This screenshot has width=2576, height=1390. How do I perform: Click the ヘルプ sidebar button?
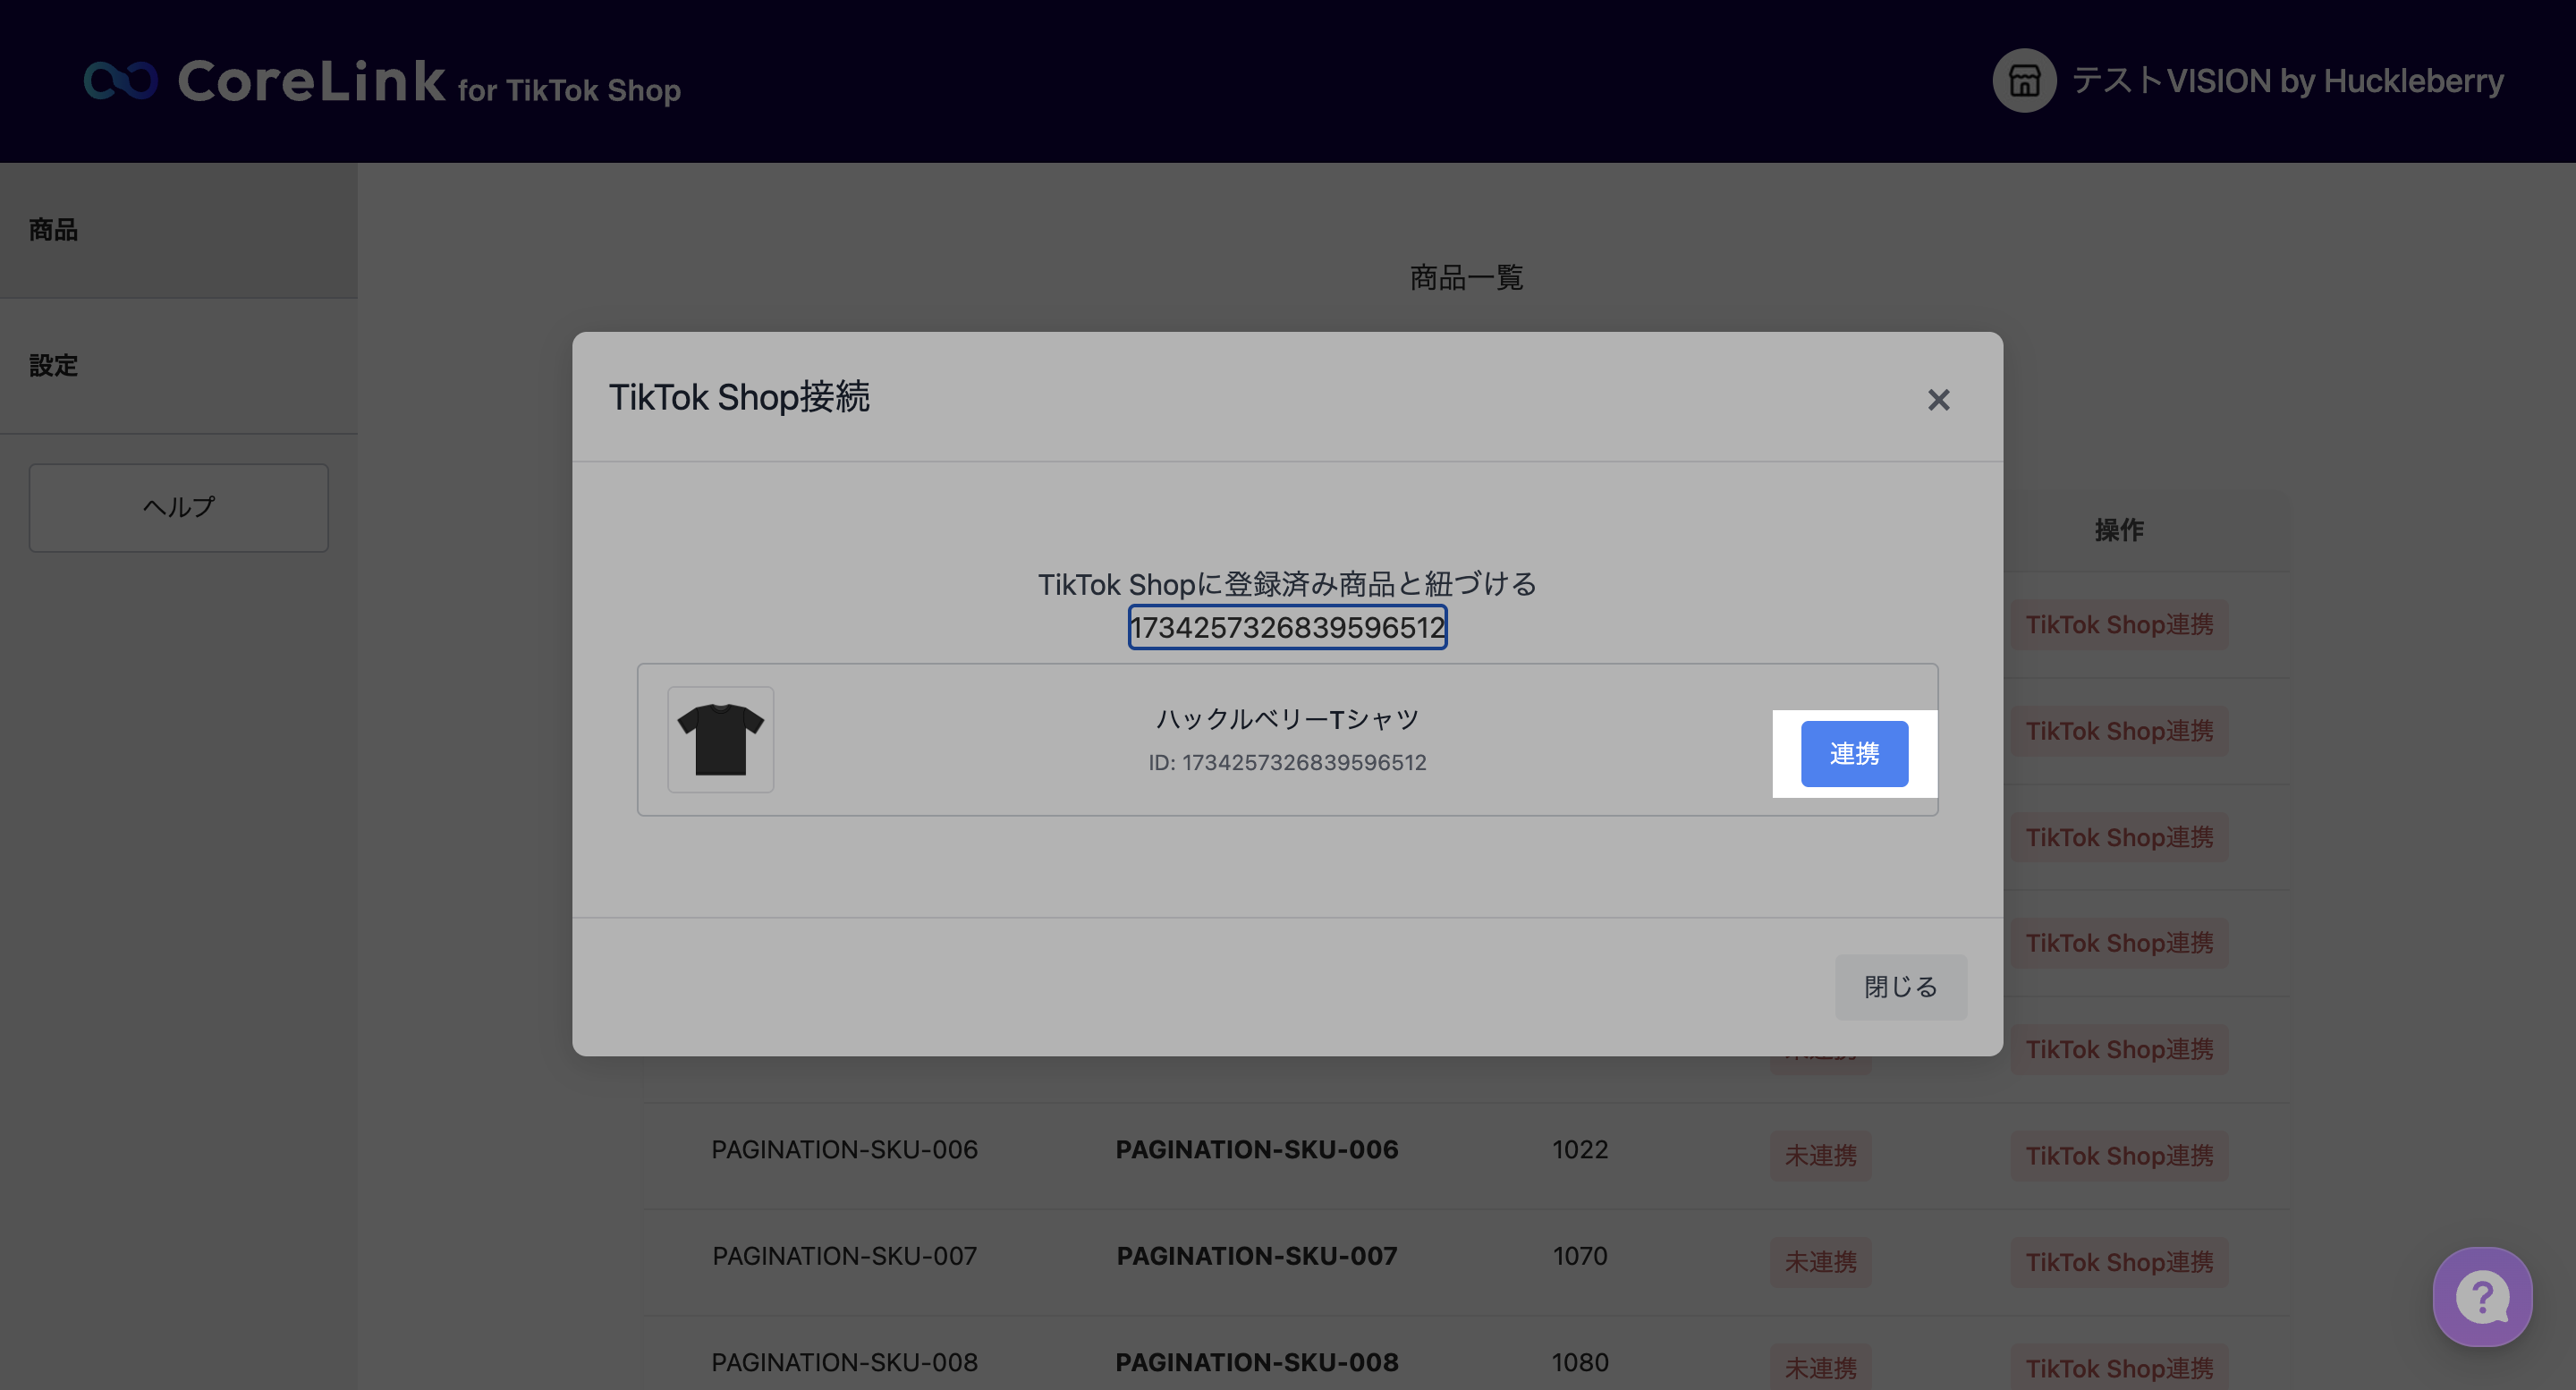tap(179, 507)
